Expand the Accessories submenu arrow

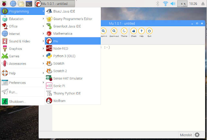(x=43, y=63)
